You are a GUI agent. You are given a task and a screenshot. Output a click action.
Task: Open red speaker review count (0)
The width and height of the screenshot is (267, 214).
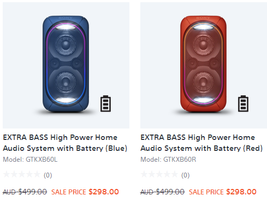[186, 175]
